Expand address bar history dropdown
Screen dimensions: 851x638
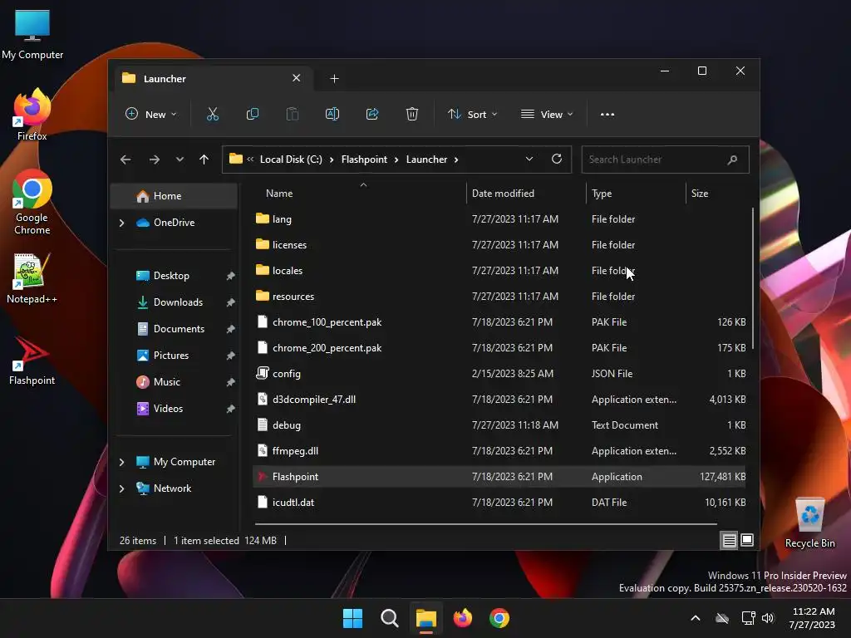(529, 159)
